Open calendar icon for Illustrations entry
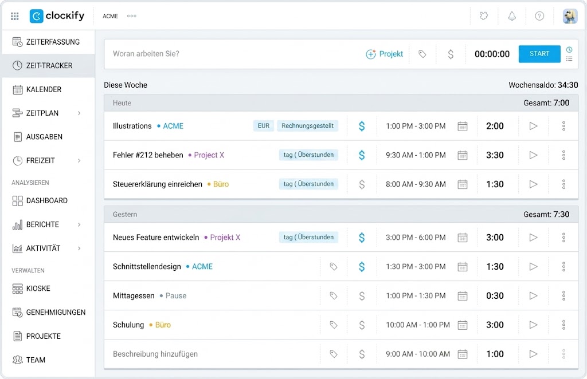587x379 pixels. coord(463,126)
